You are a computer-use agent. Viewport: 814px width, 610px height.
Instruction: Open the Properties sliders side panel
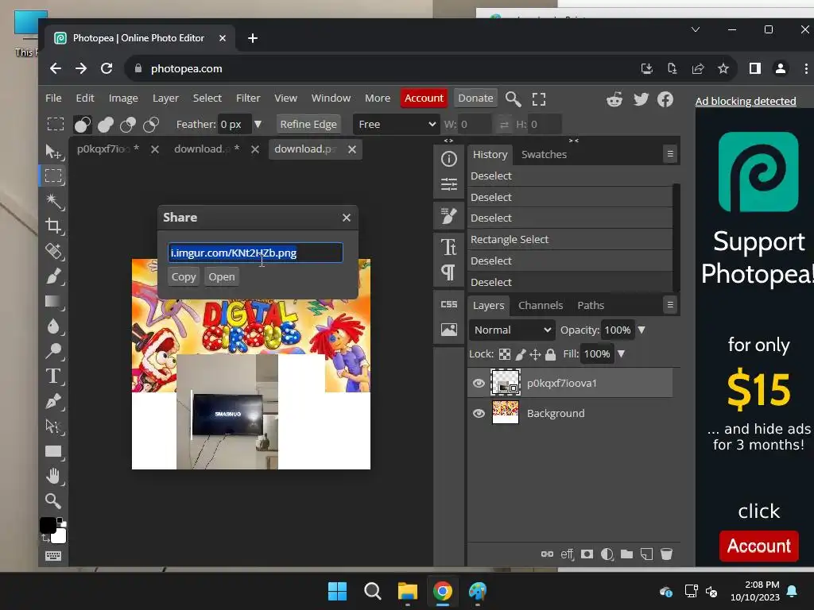click(x=448, y=184)
